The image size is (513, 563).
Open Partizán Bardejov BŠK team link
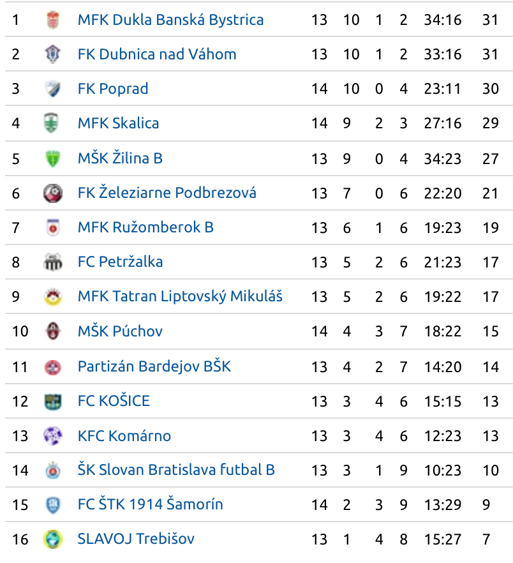pyautogui.click(x=154, y=366)
